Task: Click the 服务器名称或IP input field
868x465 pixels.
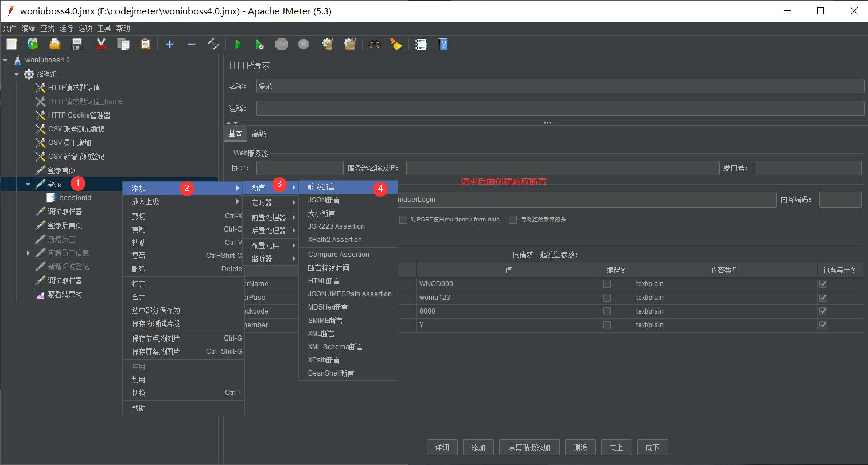Action: point(563,168)
